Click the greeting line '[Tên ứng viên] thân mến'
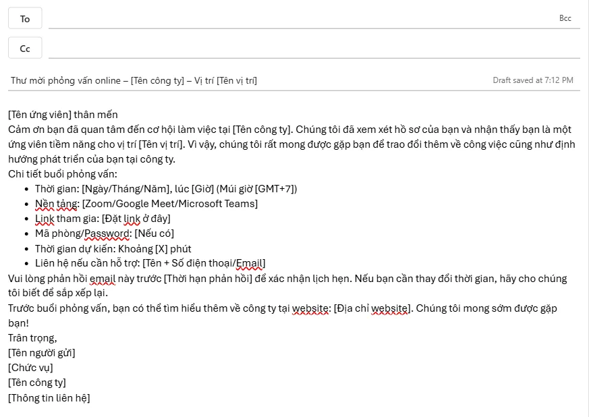This screenshot has height=417, width=589. (63, 115)
